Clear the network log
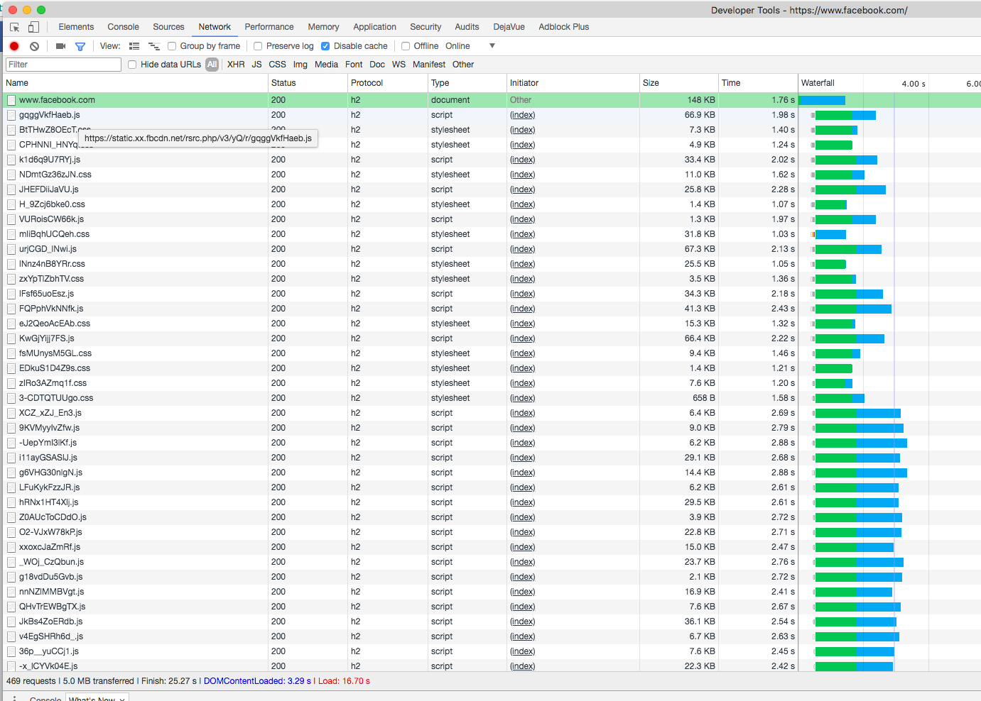Image resolution: width=981 pixels, height=701 pixels. [34, 46]
